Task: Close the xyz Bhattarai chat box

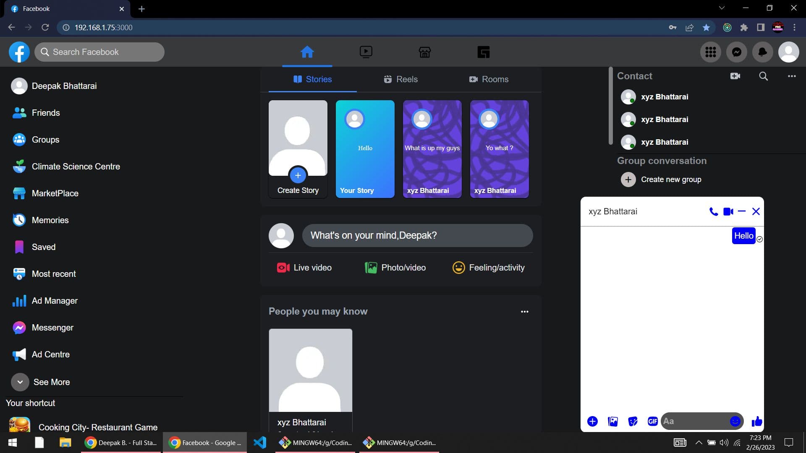Action: point(756,211)
